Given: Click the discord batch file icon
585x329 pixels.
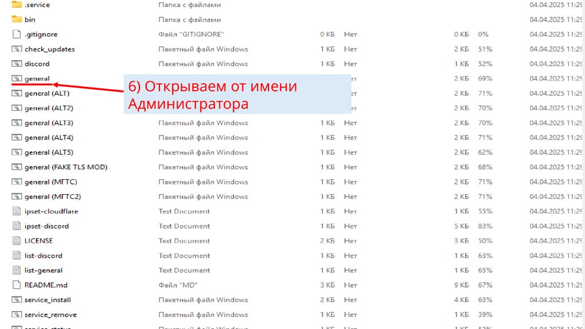Looking at the screenshot, I should [x=17, y=64].
